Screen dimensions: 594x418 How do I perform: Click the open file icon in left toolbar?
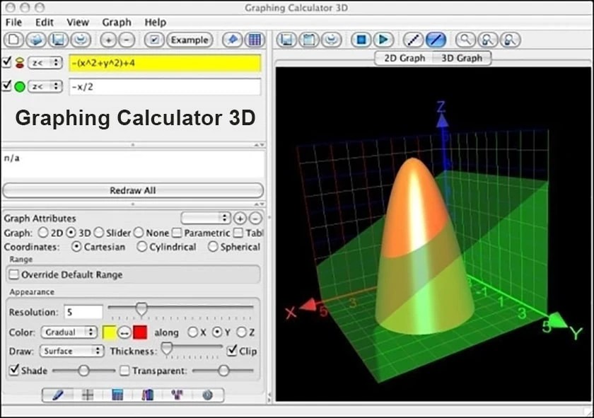(36, 40)
